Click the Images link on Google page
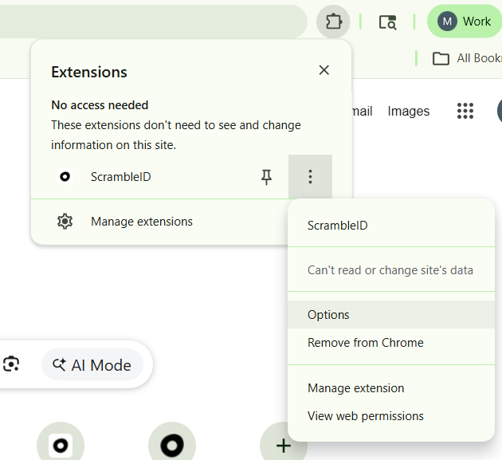The image size is (502, 460). click(x=409, y=111)
